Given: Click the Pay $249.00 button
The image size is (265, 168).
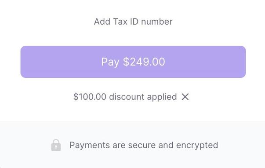Looking at the screenshot, I should point(133,62).
